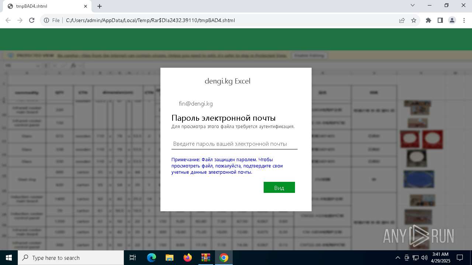Open the Chrome three-dot menu
472x265 pixels.
coord(464,20)
